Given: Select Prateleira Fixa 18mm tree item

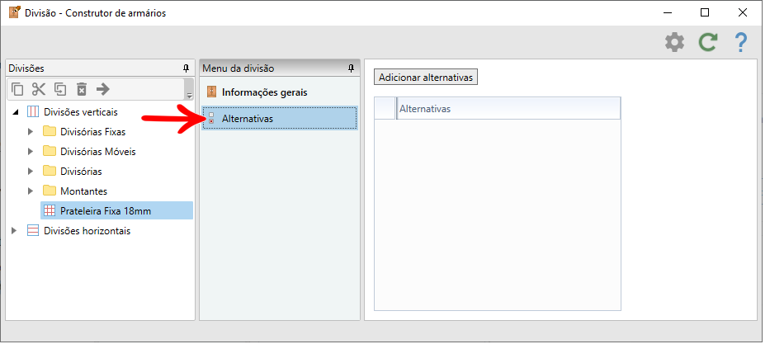Looking at the screenshot, I should tap(117, 210).
